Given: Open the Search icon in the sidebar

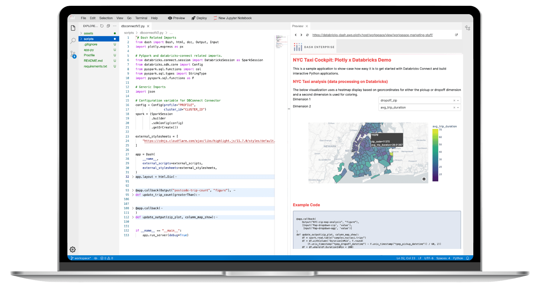Looking at the screenshot, I should click(x=72, y=41).
